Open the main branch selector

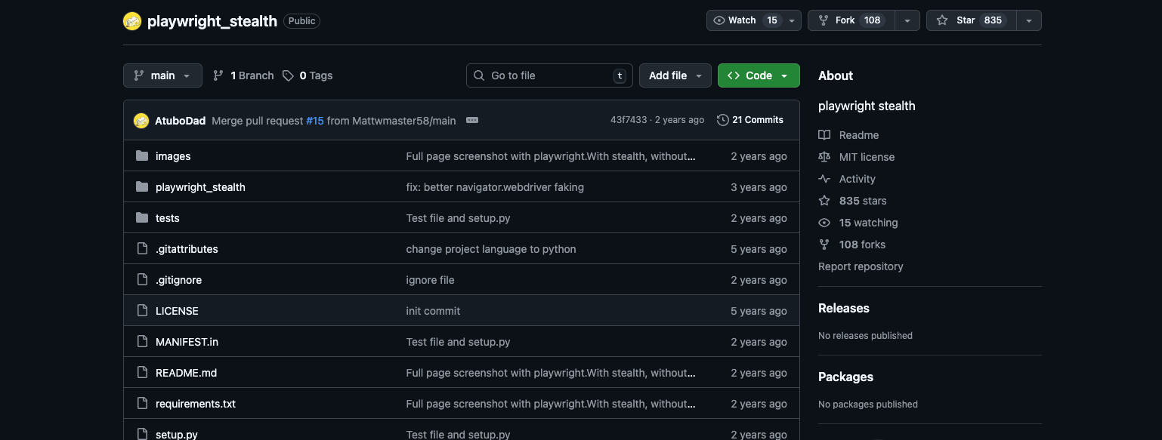click(162, 75)
